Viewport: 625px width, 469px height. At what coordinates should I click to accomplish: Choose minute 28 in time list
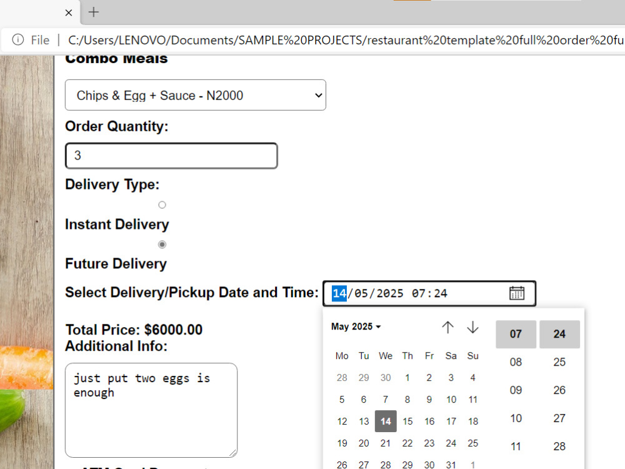tap(559, 446)
